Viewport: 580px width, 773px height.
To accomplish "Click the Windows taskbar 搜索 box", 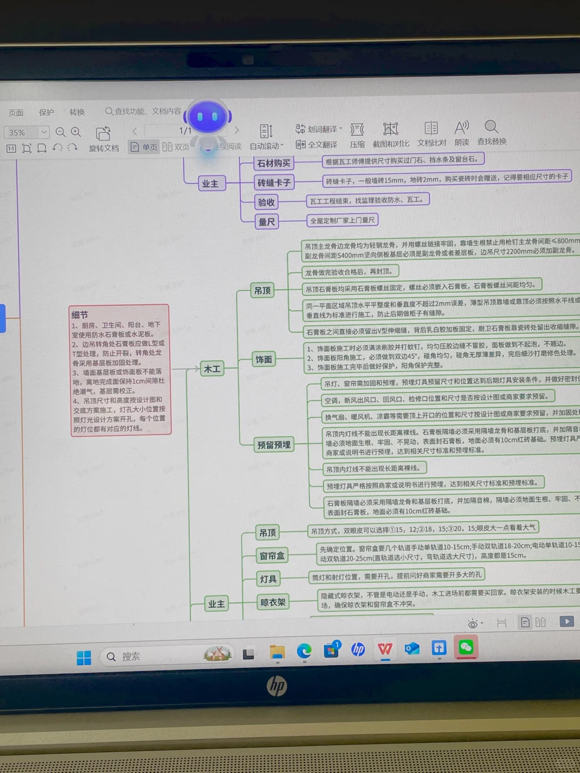I will coord(166,655).
